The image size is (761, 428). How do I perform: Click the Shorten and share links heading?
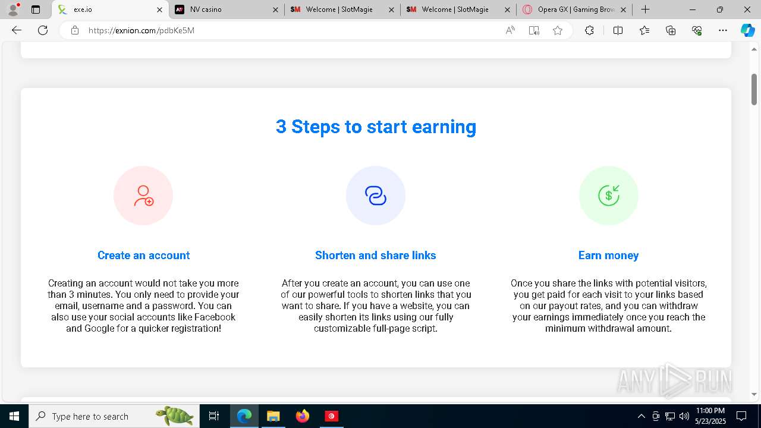click(376, 255)
